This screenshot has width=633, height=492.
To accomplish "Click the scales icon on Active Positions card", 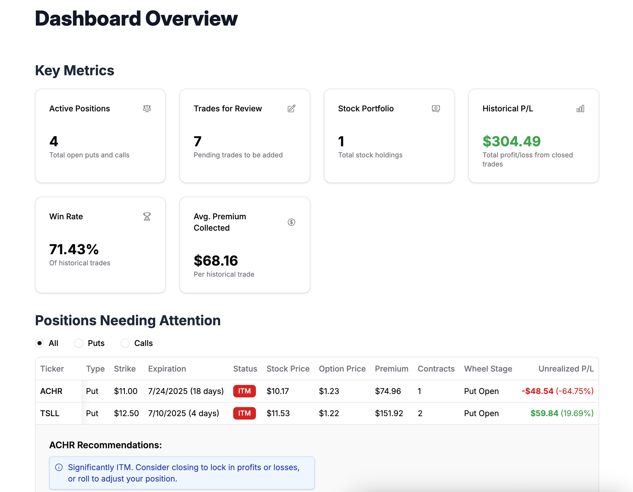I will click(147, 109).
